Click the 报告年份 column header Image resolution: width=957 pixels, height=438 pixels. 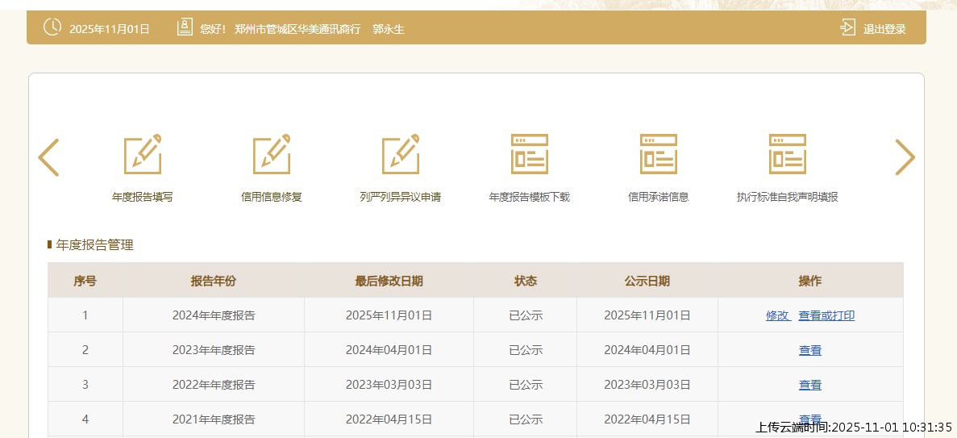(x=214, y=281)
